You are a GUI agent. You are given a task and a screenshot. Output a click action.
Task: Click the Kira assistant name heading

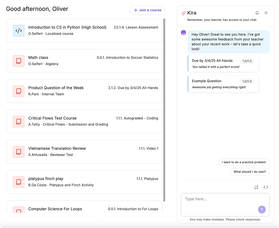(x=192, y=13)
